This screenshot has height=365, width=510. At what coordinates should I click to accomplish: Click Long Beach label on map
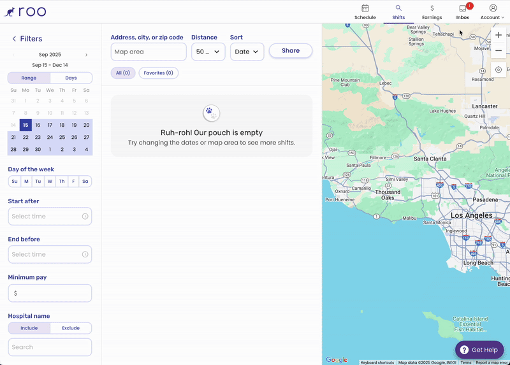click(478, 262)
